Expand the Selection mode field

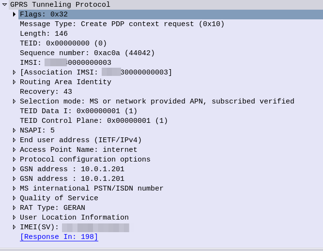point(15,102)
